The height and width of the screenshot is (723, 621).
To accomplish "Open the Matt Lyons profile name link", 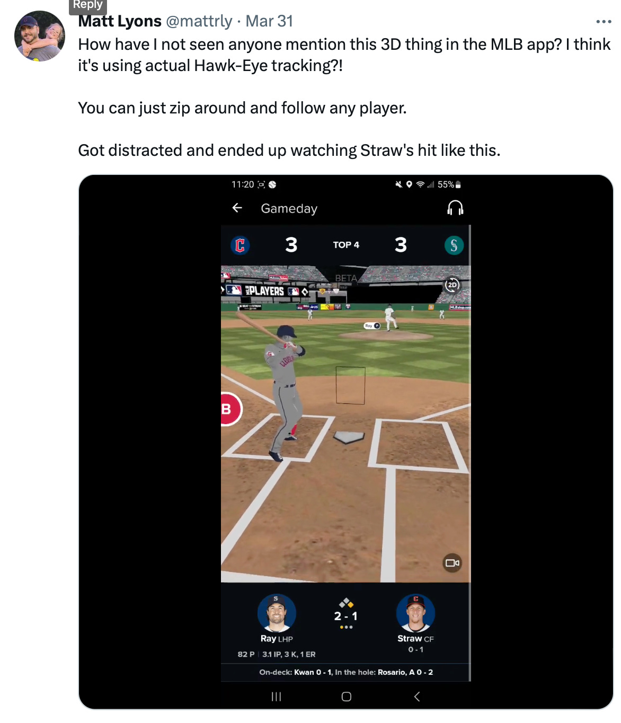I will coord(120,21).
